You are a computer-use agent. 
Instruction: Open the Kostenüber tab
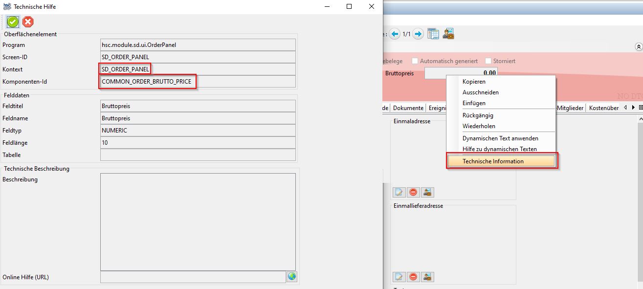point(604,108)
